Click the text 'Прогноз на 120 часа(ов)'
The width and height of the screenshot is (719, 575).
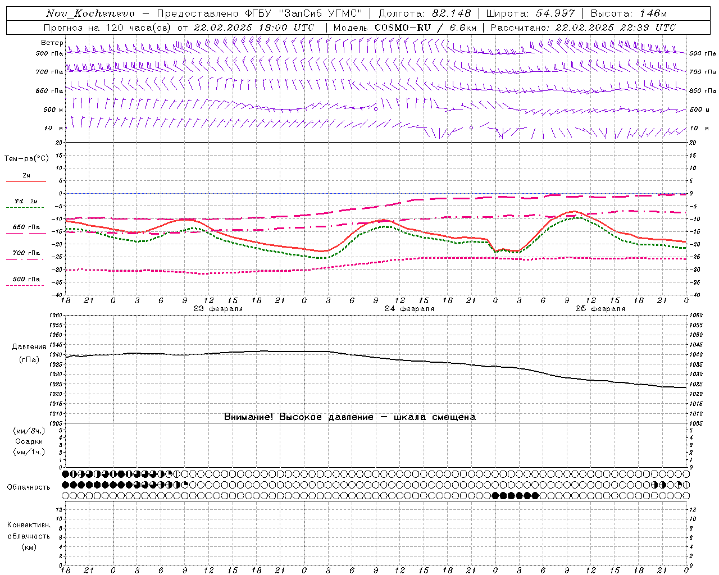tap(108, 28)
